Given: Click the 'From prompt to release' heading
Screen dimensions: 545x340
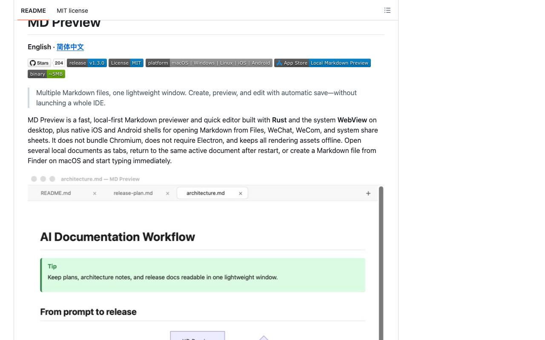Looking at the screenshot, I should click(88, 312).
